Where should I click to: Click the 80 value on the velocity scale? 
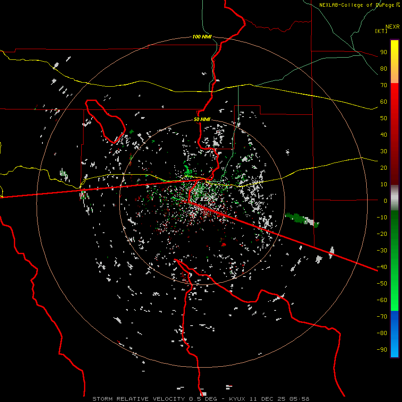(384, 68)
